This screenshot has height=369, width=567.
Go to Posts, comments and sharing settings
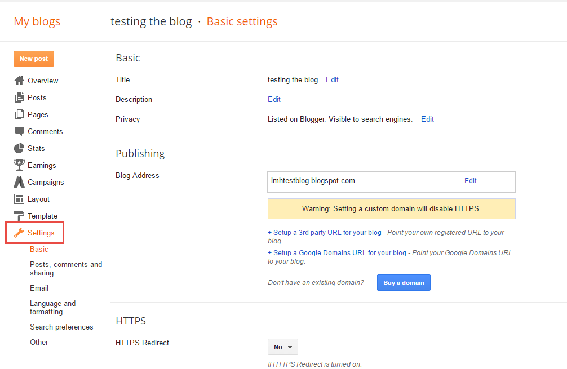(x=66, y=269)
